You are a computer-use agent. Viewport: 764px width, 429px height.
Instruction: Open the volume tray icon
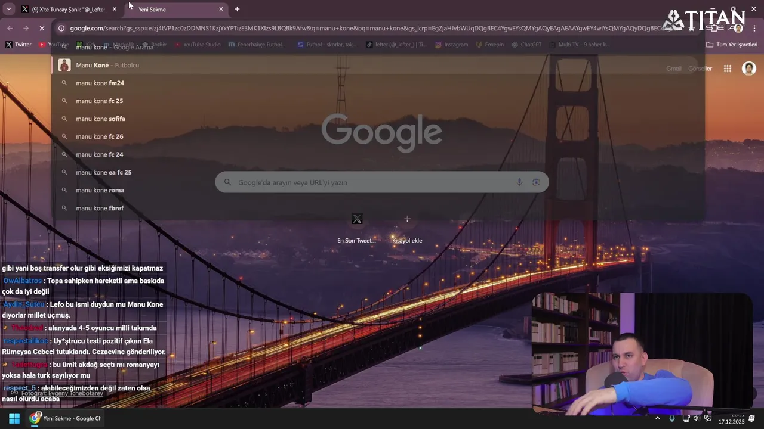[696, 418]
